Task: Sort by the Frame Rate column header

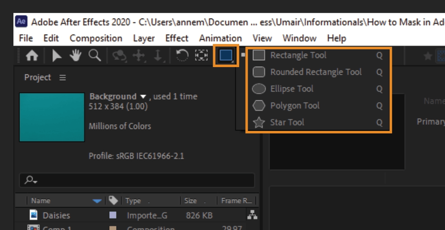Action: 237,201
